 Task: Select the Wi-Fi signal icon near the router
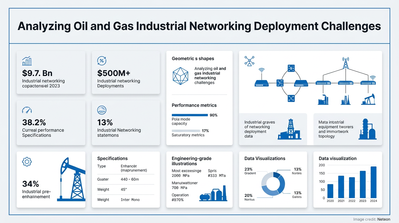point(262,70)
